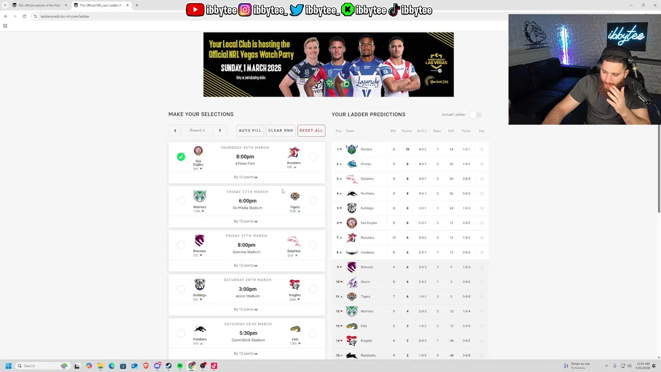The width and height of the screenshot is (661, 372).
Task: Switch to the official NRL website tab
Action: pos(39,5)
